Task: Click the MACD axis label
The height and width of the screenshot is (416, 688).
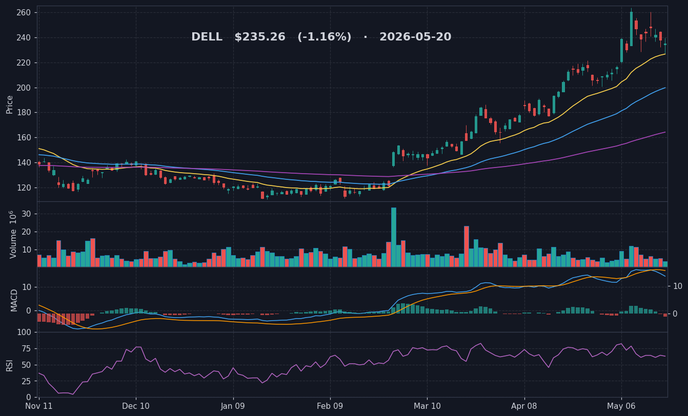Action: (x=14, y=300)
